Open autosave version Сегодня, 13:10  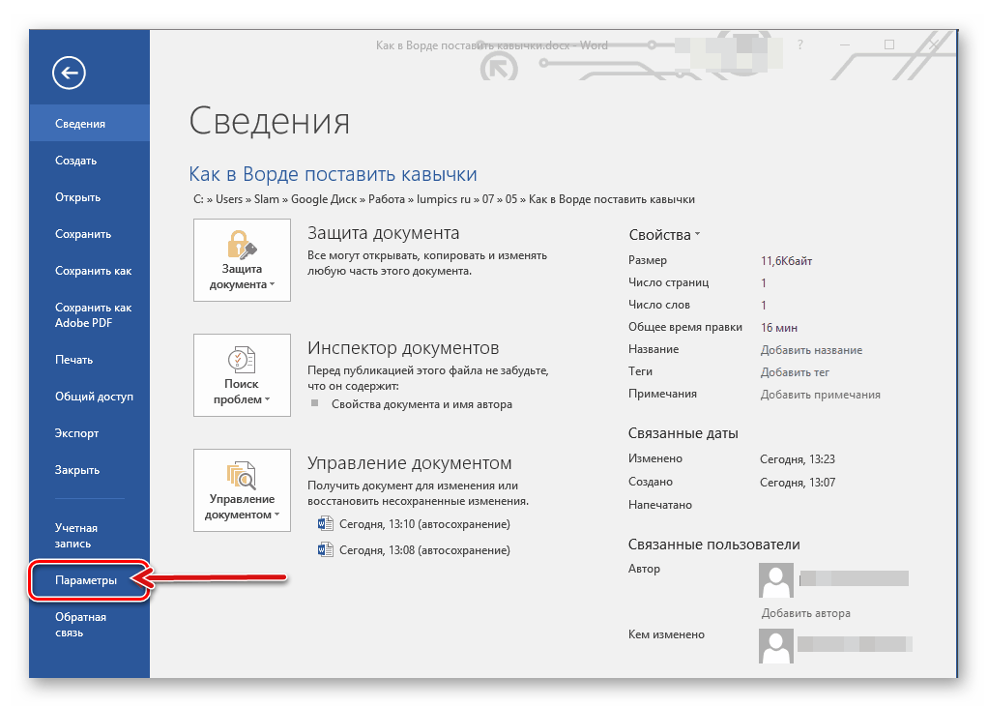click(424, 523)
